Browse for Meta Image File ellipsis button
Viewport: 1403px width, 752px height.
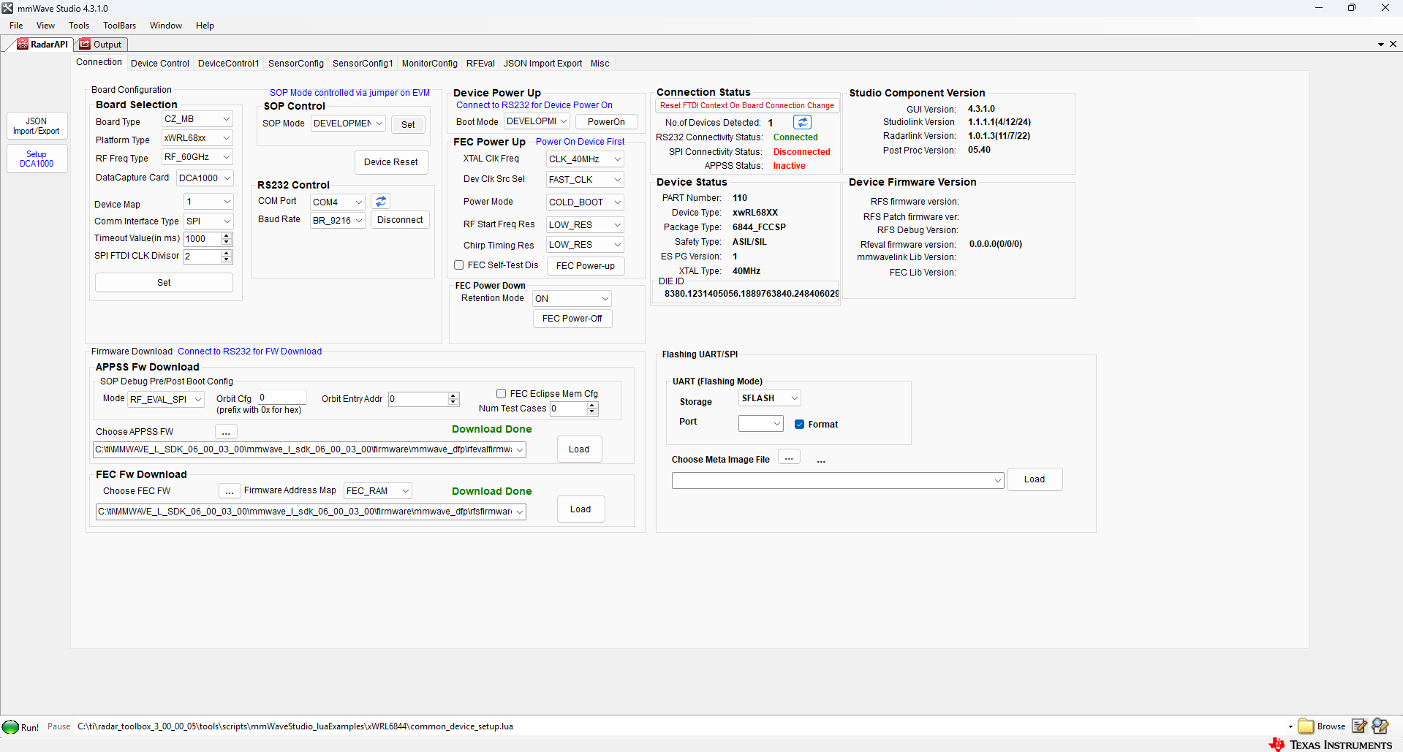point(789,458)
